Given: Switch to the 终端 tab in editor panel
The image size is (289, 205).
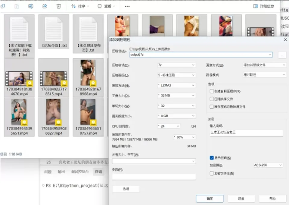Looking at the screenshot, I should 98,172.
